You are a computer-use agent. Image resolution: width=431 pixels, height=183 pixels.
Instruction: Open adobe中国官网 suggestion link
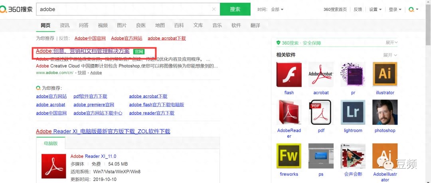point(51,113)
